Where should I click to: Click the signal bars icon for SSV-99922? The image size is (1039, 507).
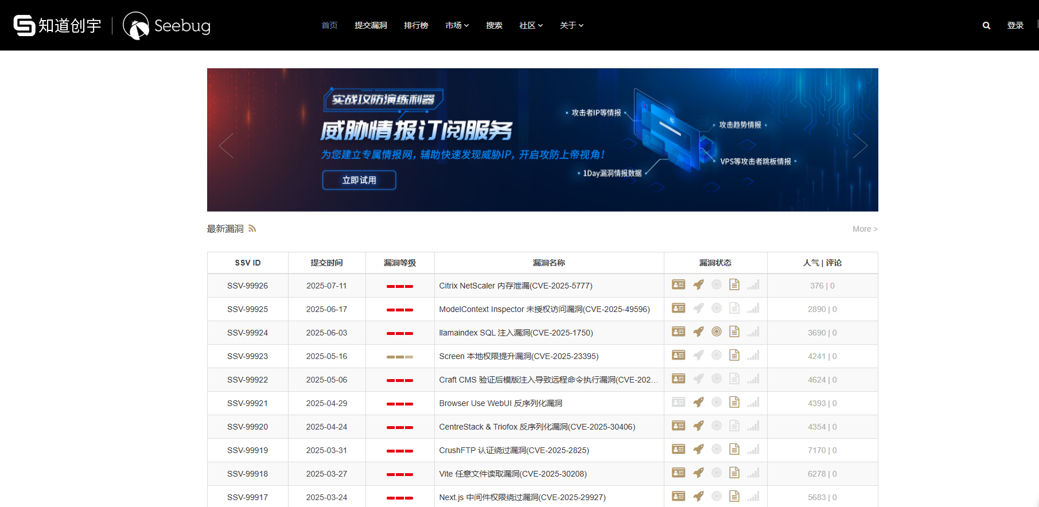(x=753, y=379)
